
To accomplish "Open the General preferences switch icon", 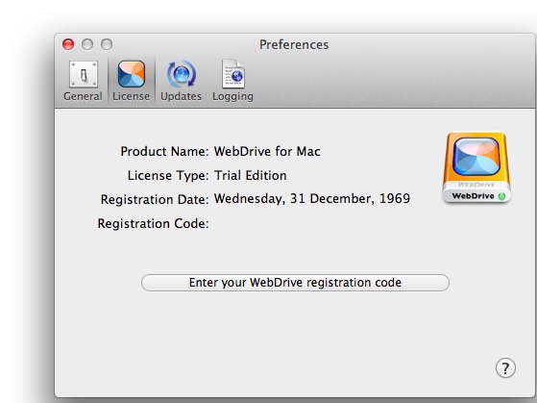I will [84, 74].
